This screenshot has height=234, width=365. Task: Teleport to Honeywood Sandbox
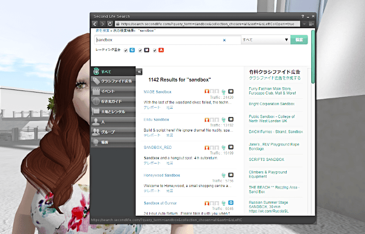pos(152,191)
